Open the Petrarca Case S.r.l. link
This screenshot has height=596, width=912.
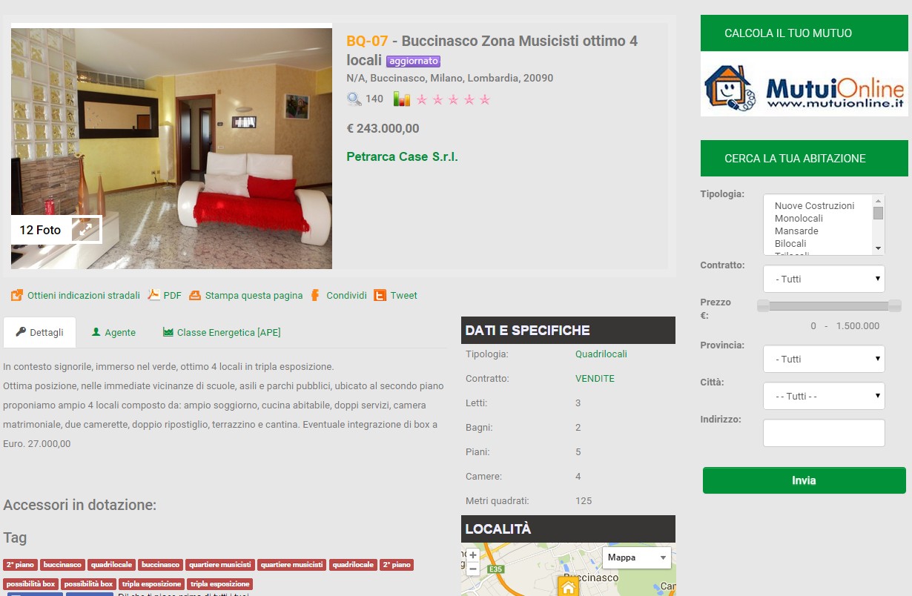click(x=402, y=156)
